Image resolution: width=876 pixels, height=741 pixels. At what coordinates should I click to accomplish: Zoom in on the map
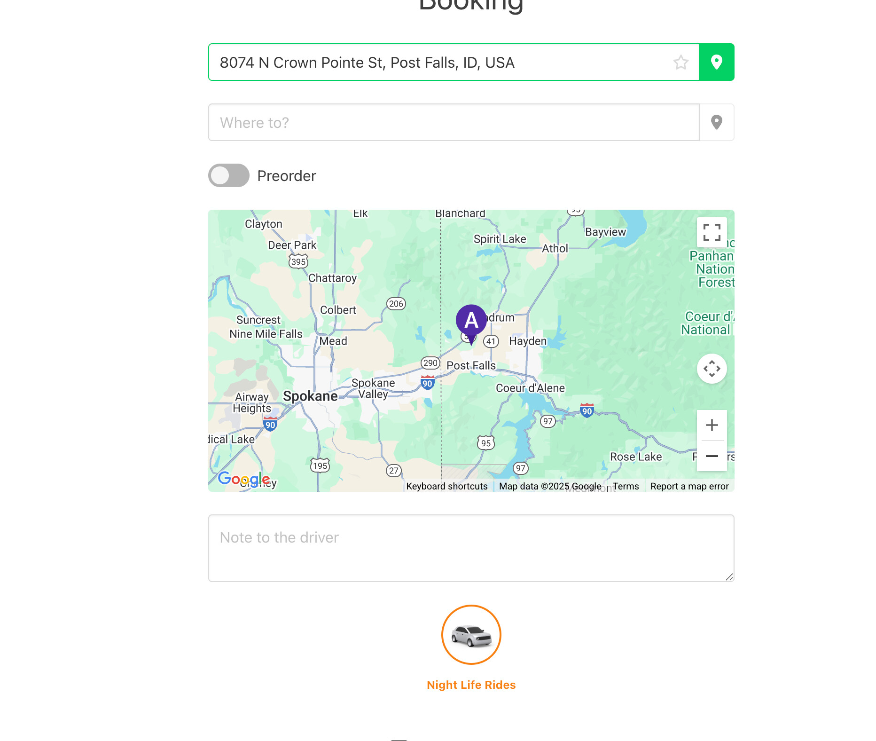(x=712, y=425)
